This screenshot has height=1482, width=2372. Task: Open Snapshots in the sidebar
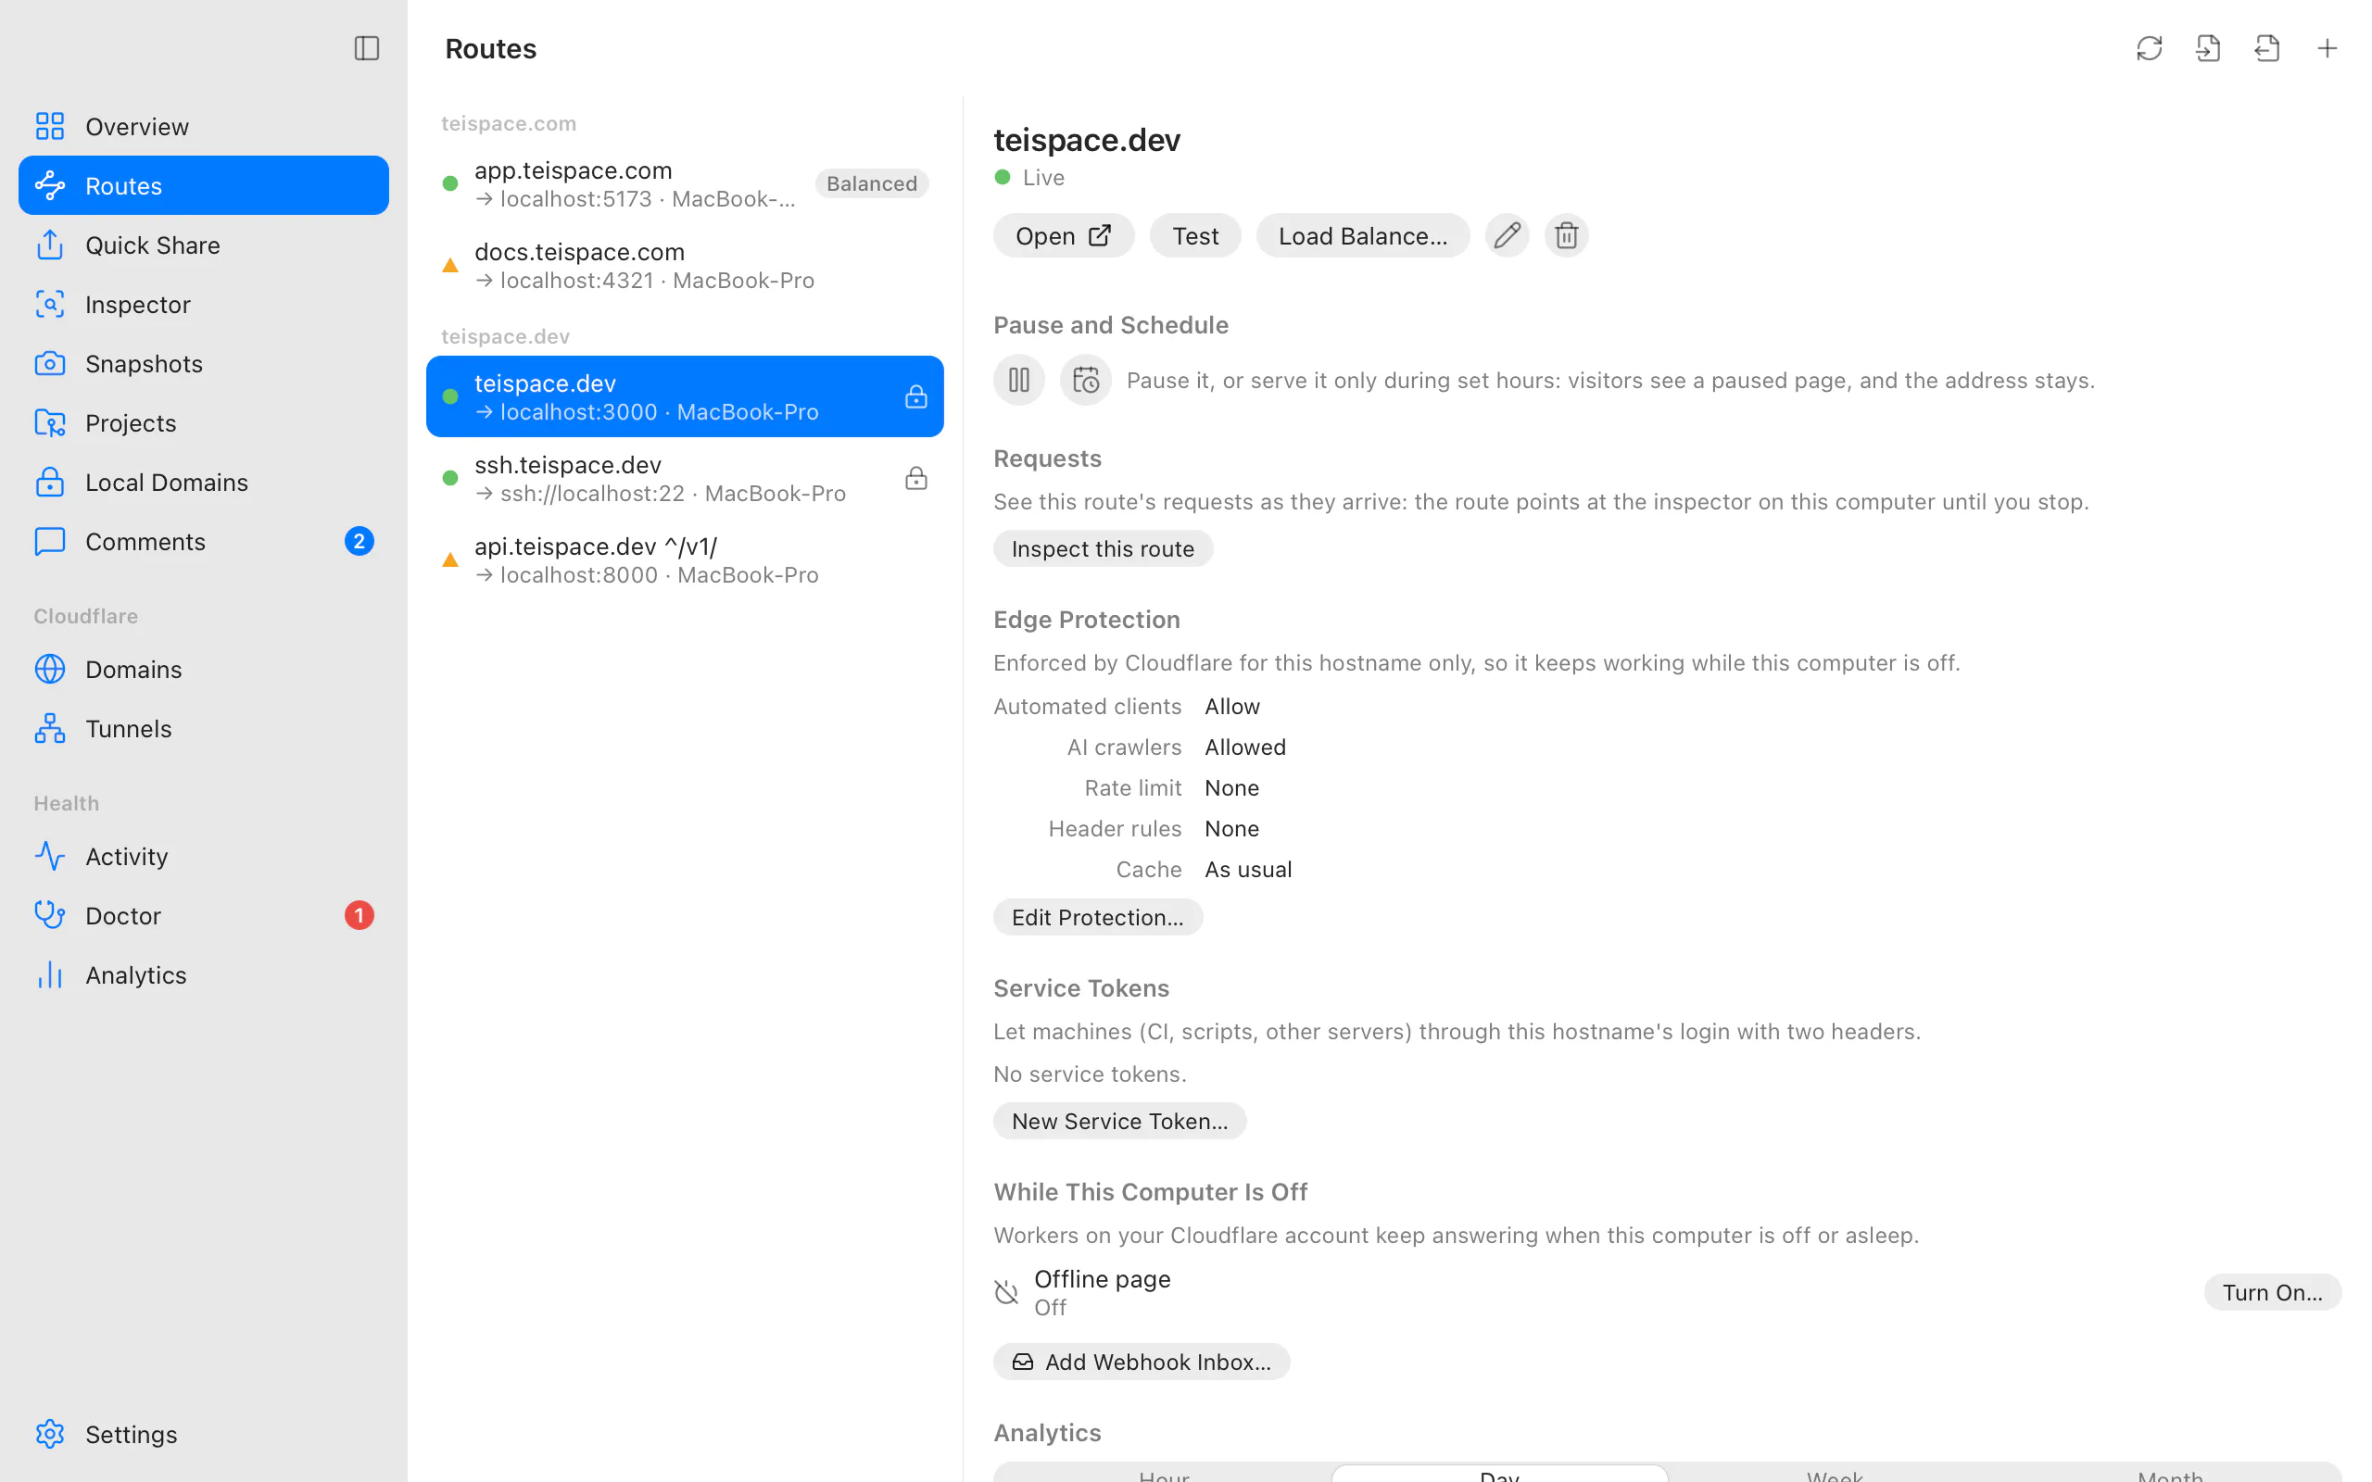(x=204, y=364)
